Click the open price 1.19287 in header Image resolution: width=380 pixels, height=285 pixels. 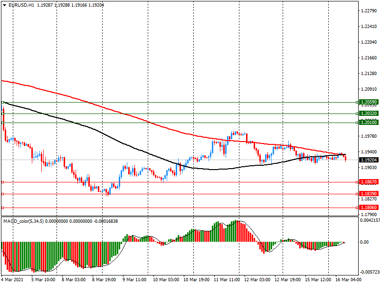pyautogui.click(x=45, y=5)
